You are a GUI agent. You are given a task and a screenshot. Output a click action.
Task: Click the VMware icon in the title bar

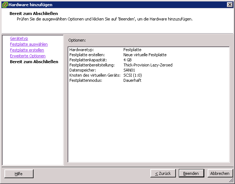tap(4, 5)
